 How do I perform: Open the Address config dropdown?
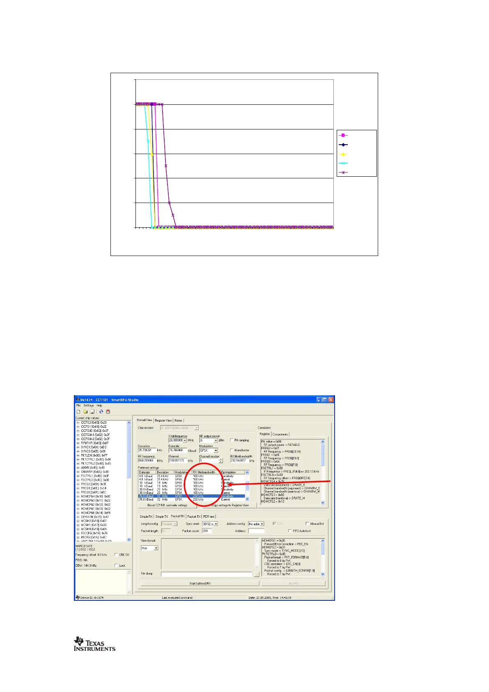[x=262, y=524]
